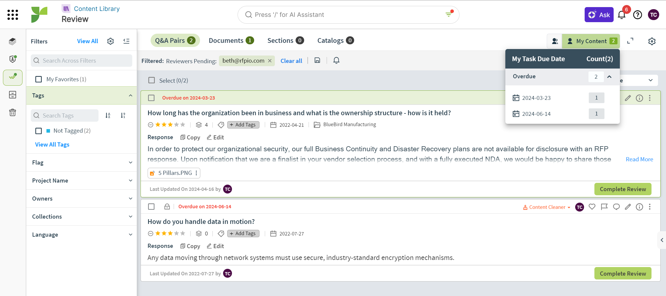Select the Overdue on 2024-03-23 item checkbox
Image resolution: width=666 pixels, height=296 pixels.
[x=151, y=98]
